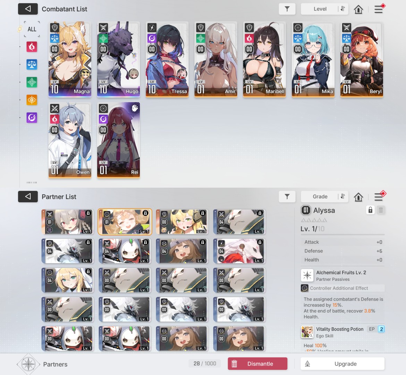Select Owen combatant card
406x375 pixels.
tap(70, 140)
